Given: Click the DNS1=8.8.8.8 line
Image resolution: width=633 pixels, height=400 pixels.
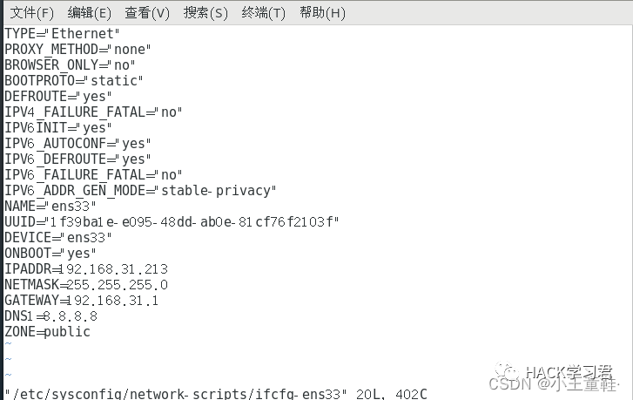Looking at the screenshot, I should (x=51, y=316).
